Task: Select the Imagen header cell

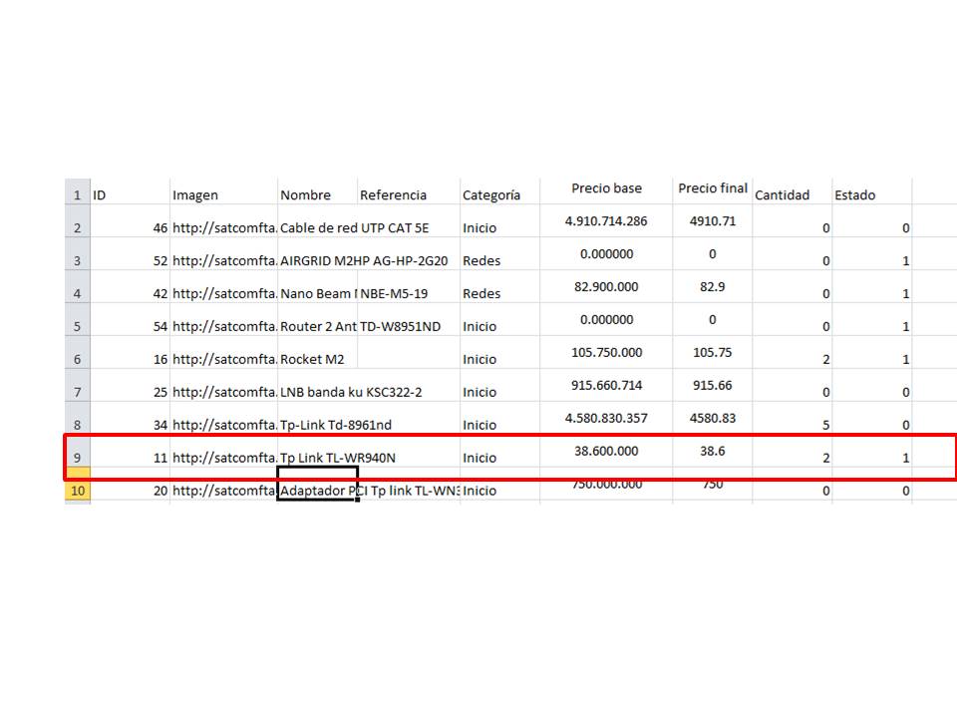Action: [x=224, y=191]
